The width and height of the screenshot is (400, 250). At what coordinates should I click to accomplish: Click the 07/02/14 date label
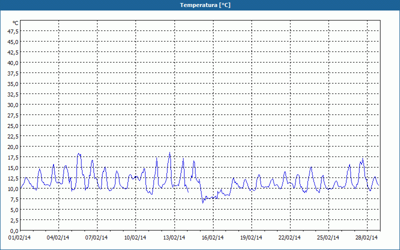96,238
